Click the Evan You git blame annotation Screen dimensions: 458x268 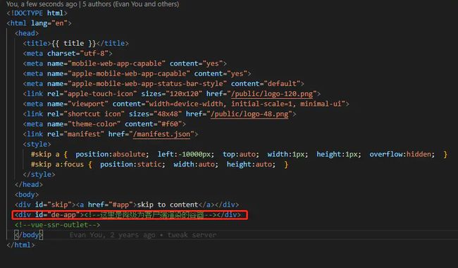(143, 235)
